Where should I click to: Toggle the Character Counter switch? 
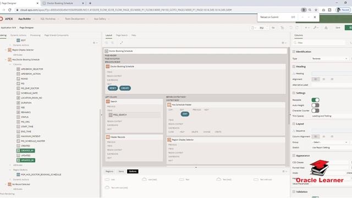tap(315, 111)
